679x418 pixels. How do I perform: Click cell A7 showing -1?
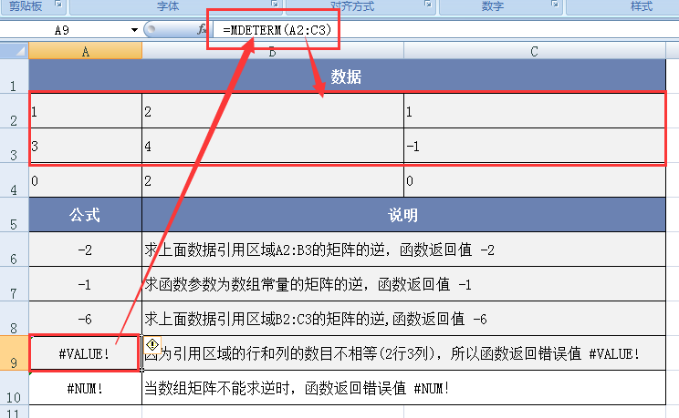[x=85, y=284]
